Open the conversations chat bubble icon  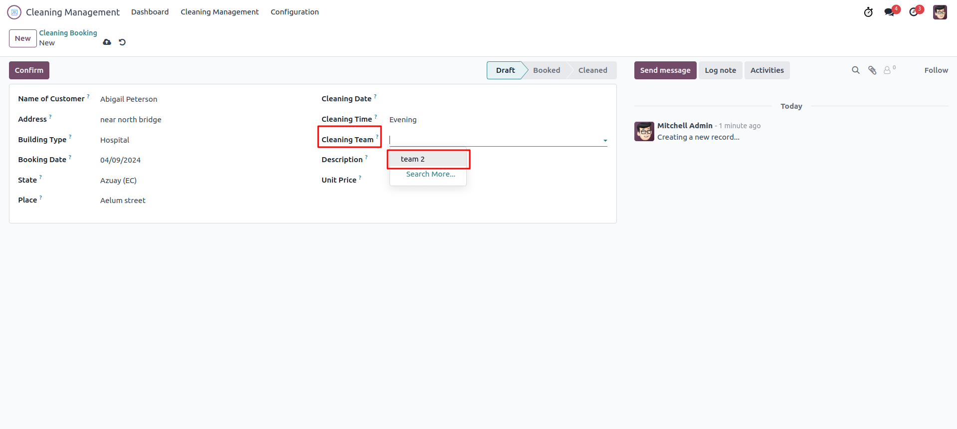pyautogui.click(x=889, y=12)
